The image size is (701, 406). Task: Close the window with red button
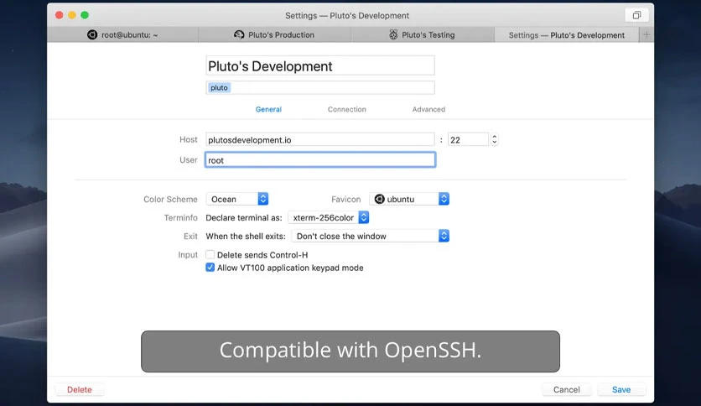click(59, 15)
